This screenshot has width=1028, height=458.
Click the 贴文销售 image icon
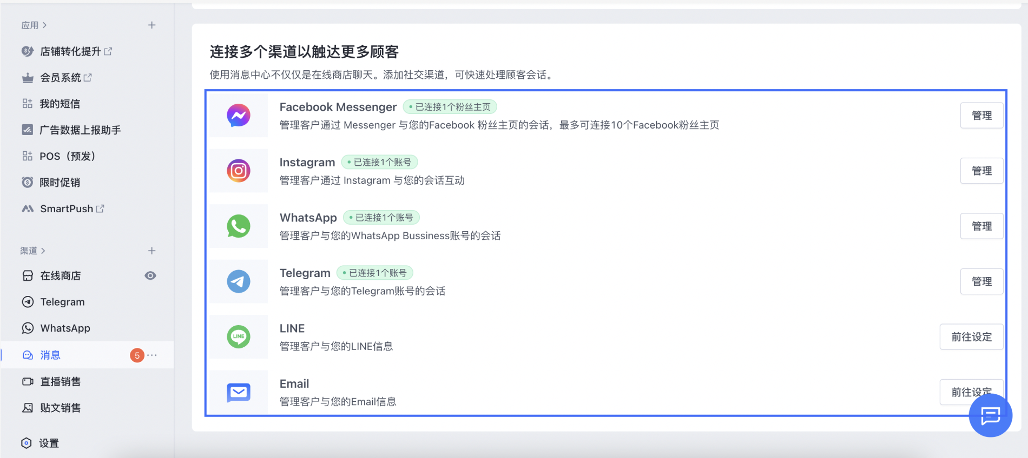tap(28, 408)
